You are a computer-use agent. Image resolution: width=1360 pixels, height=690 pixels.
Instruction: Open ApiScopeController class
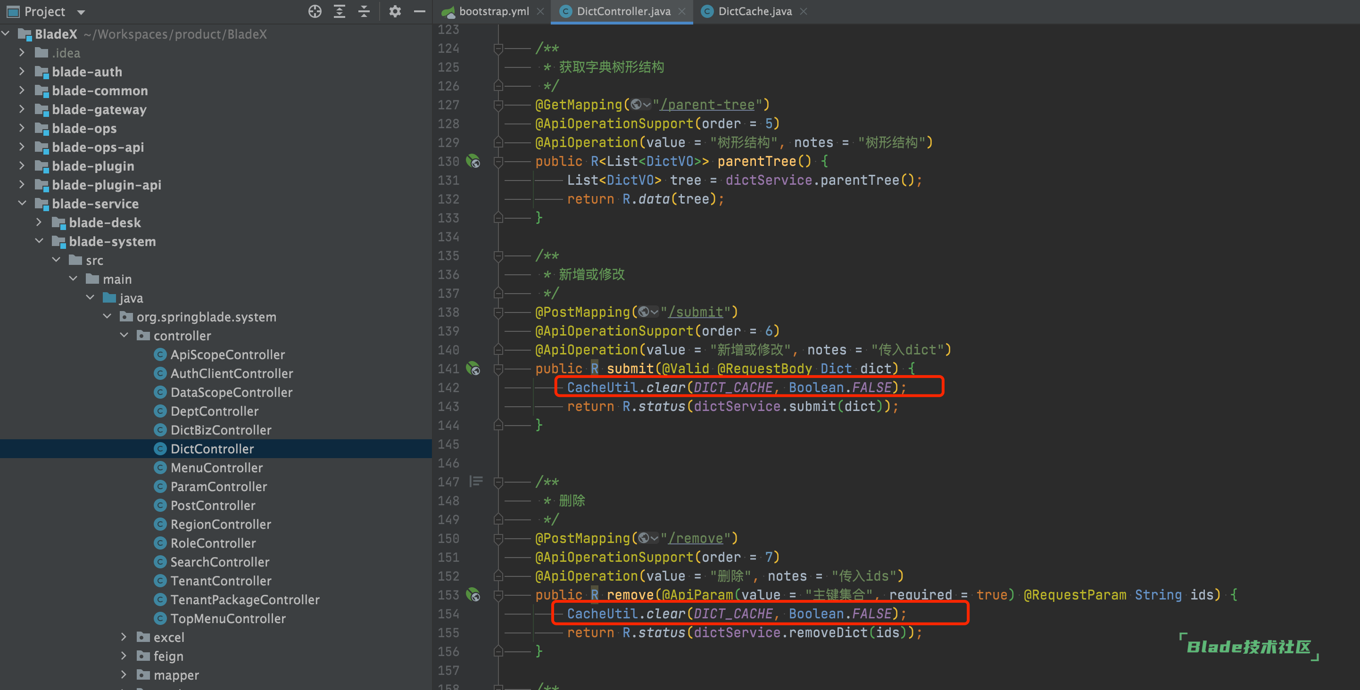coord(228,354)
